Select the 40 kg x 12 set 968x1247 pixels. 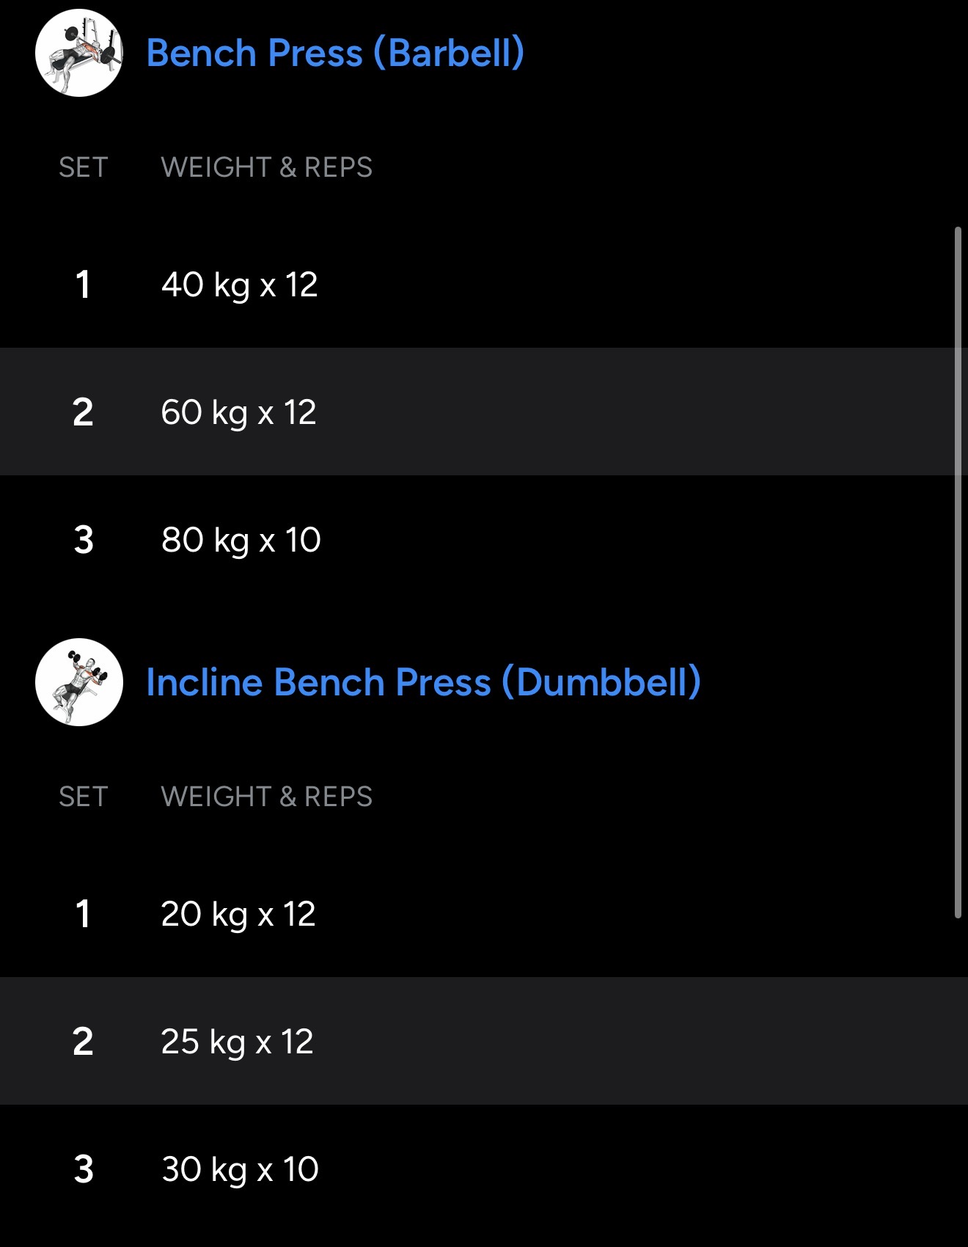[240, 285]
